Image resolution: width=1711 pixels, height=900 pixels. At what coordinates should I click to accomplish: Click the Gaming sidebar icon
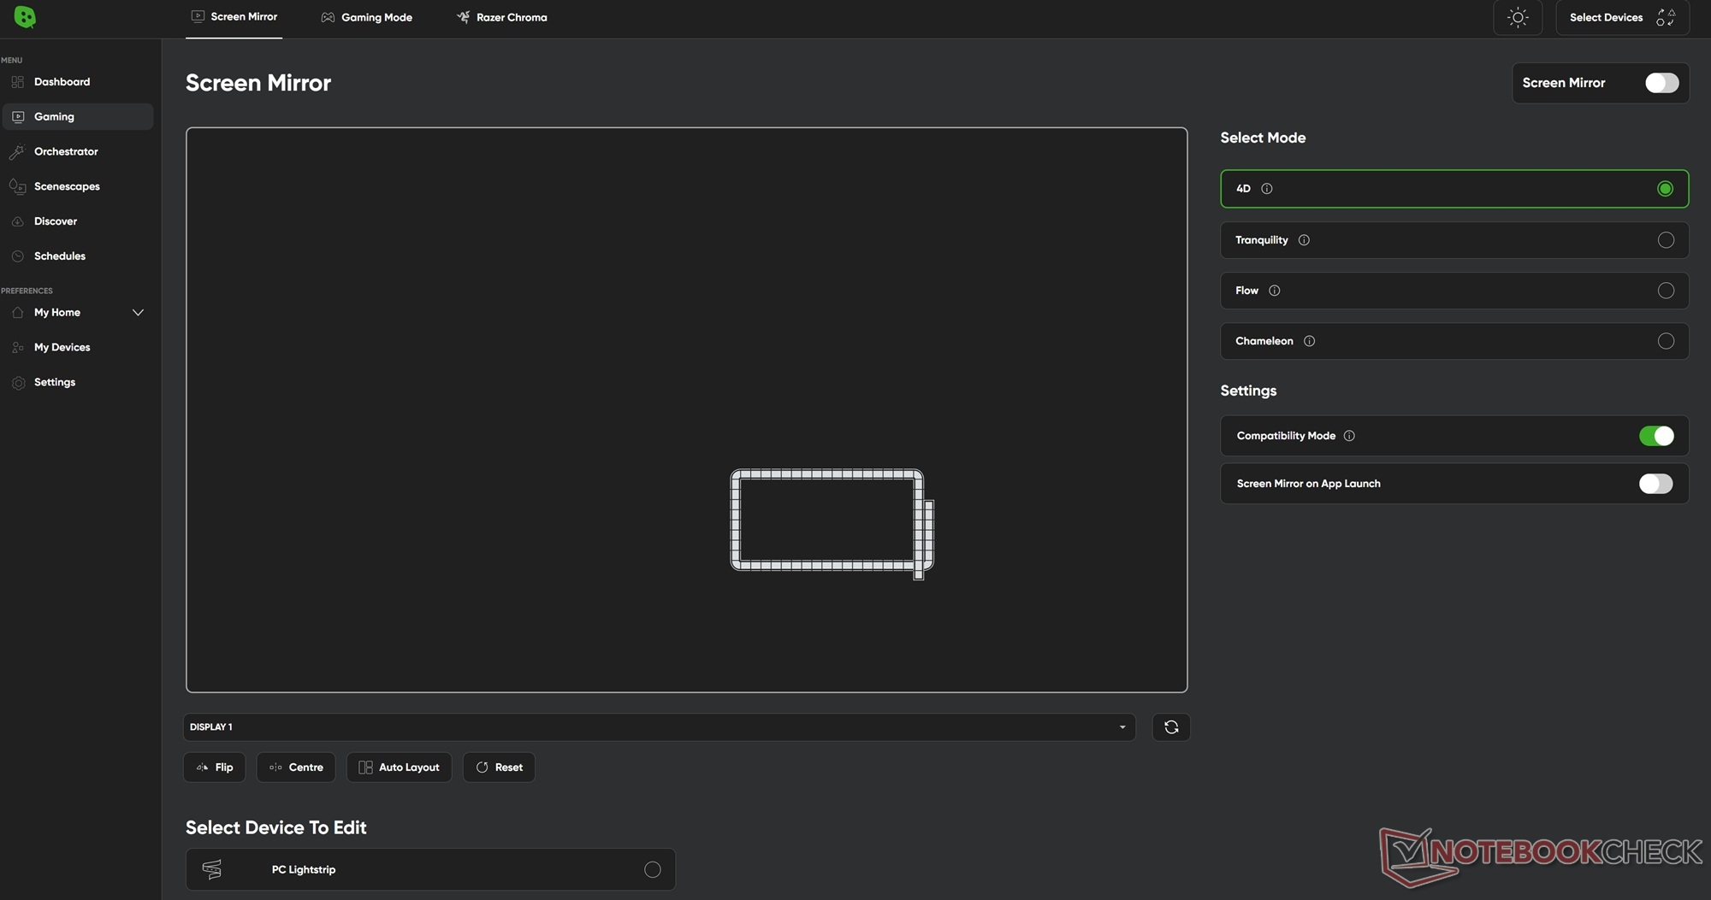18,117
